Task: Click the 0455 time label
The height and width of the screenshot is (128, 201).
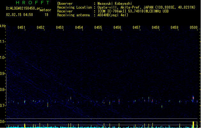Action: tap(98, 28)
